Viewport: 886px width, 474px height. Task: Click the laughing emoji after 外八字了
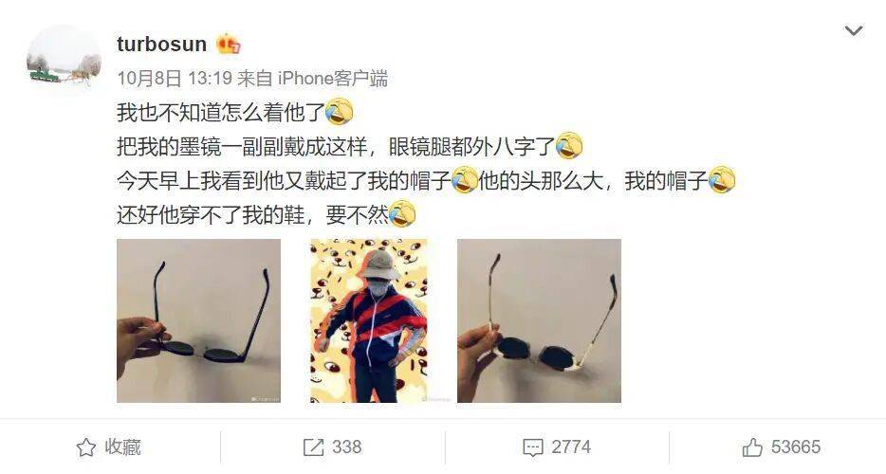[569, 146]
